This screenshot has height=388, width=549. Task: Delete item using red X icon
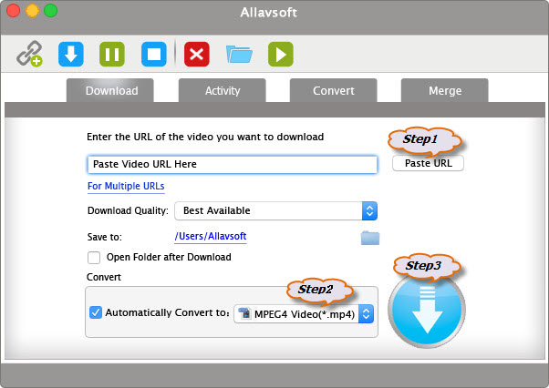coord(197,54)
